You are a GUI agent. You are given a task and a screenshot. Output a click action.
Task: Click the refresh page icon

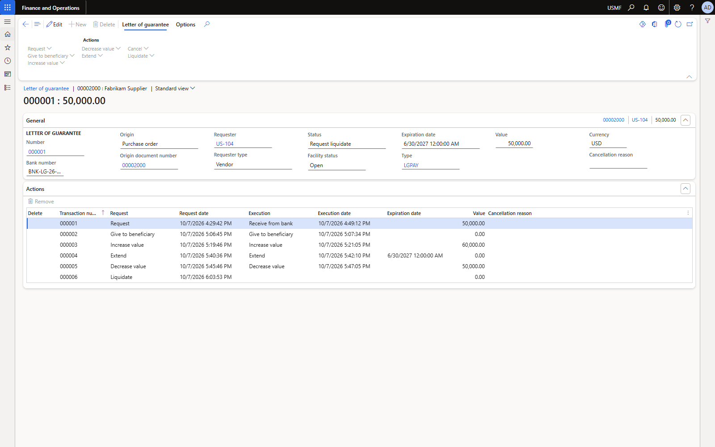(x=678, y=25)
